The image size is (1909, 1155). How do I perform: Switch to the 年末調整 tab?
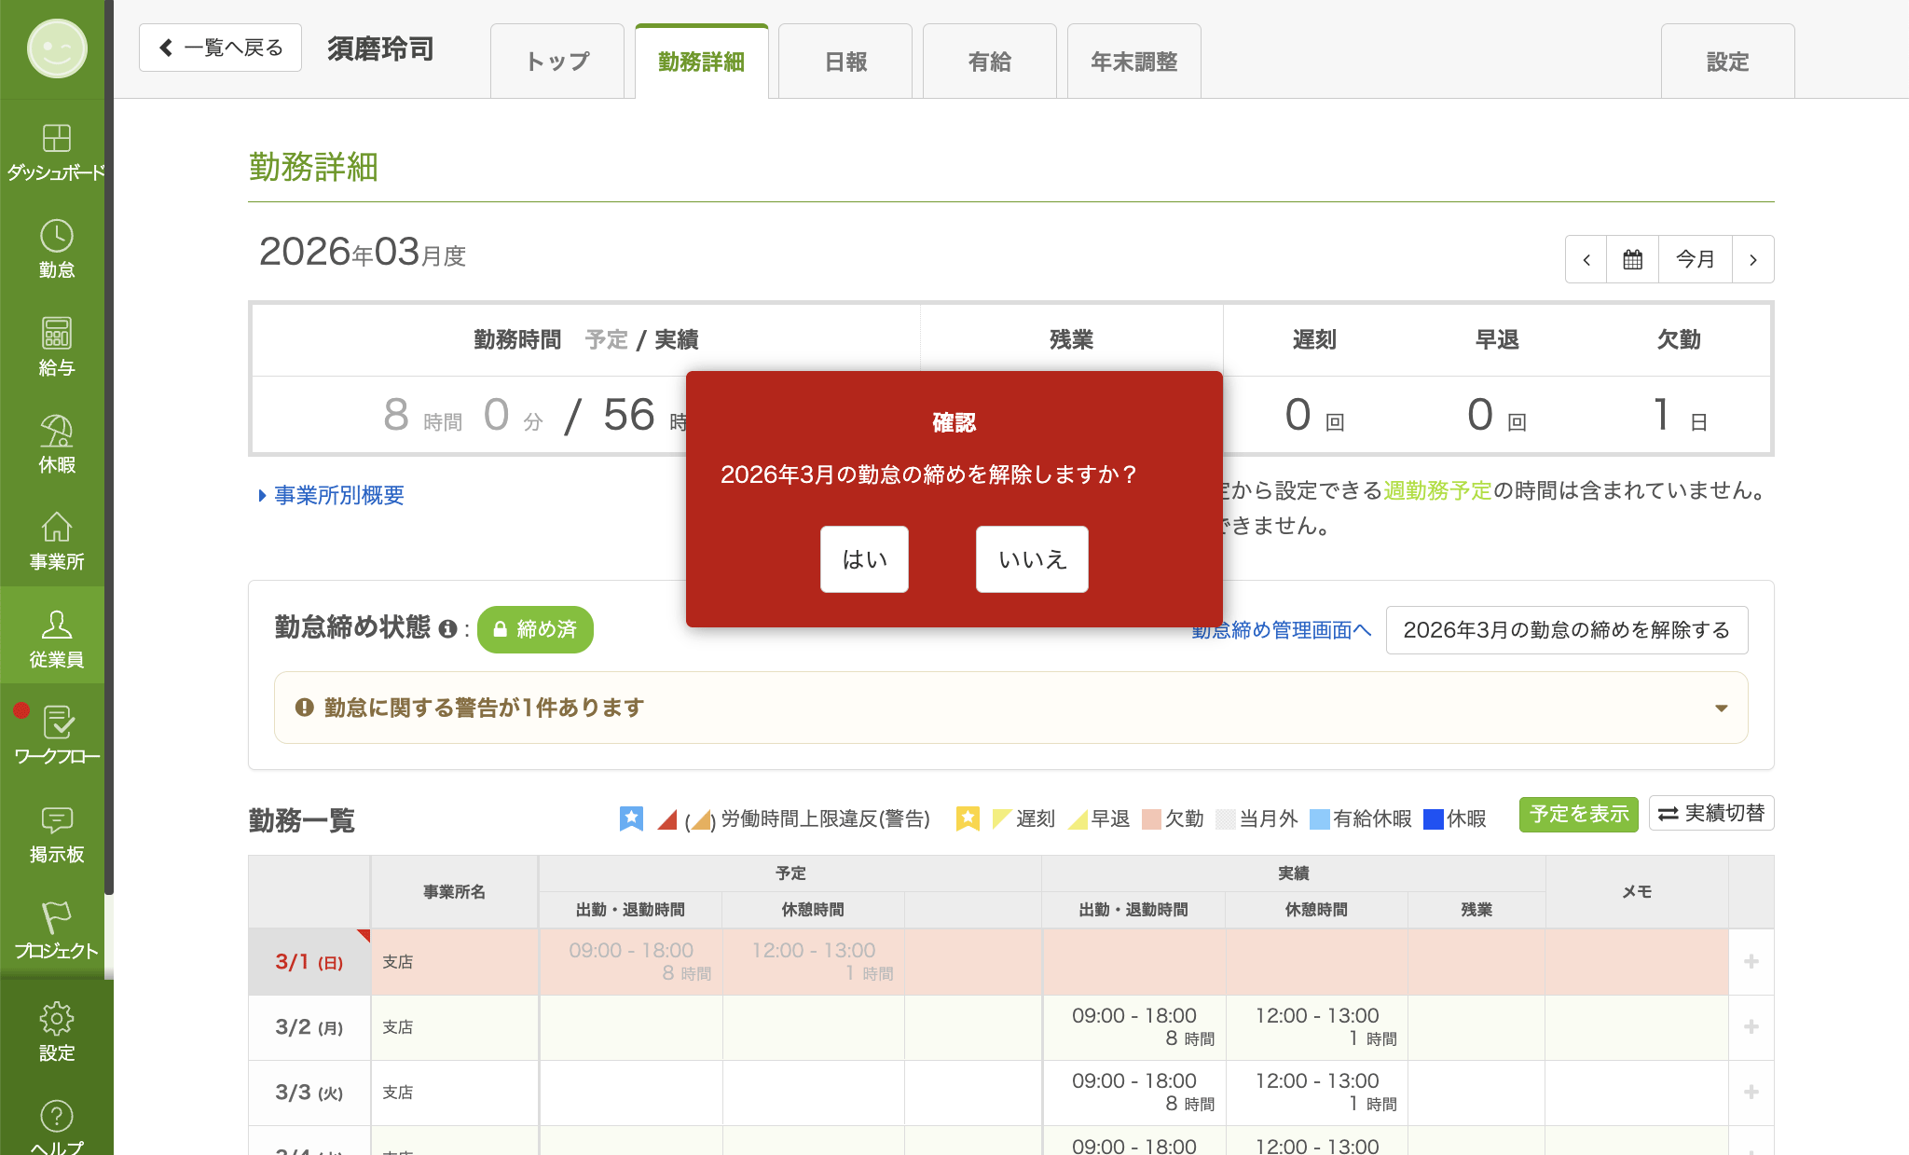(1133, 62)
